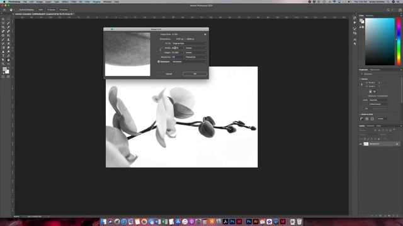Select the Crop tool
The height and width of the screenshot is (226, 403).
(3, 28)
